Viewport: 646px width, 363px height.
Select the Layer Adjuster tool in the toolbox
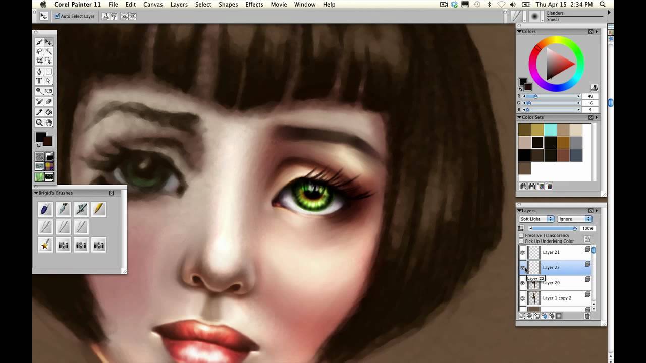[49, 42]
